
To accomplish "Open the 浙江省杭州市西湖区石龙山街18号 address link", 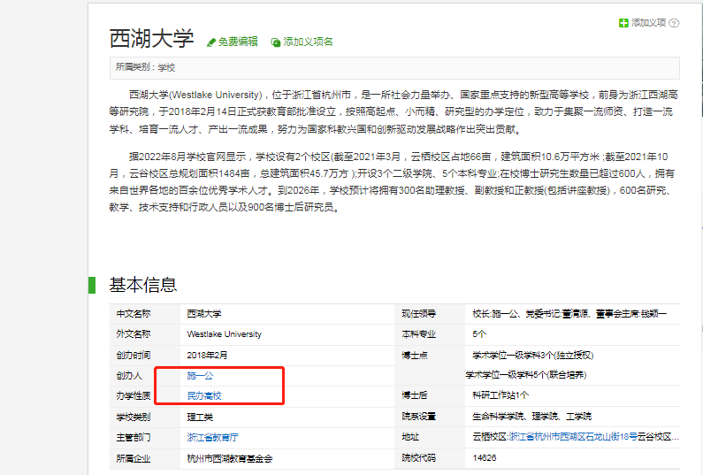I will (573, 437).
